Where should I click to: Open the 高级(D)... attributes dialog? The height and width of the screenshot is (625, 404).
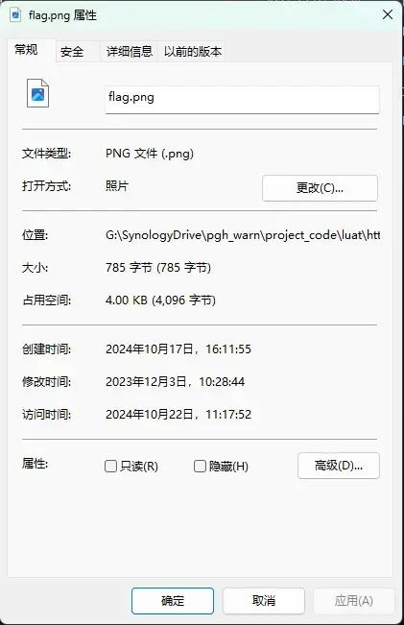pos(339,466)
